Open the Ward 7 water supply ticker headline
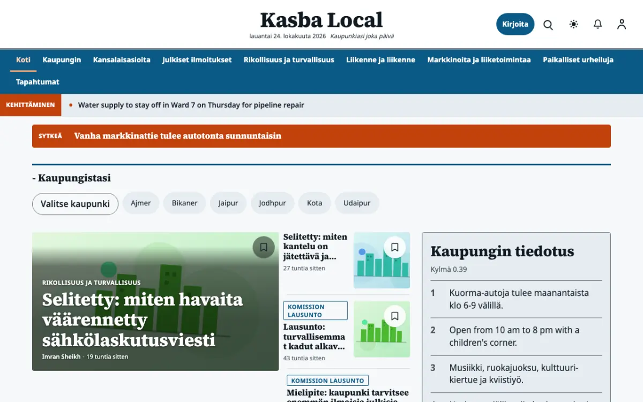643x402 pixels. [x=191, y=105]
